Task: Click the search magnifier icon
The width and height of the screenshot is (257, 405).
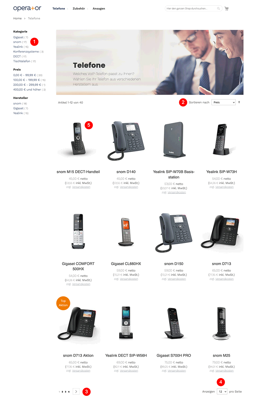Action: [218, 9]
